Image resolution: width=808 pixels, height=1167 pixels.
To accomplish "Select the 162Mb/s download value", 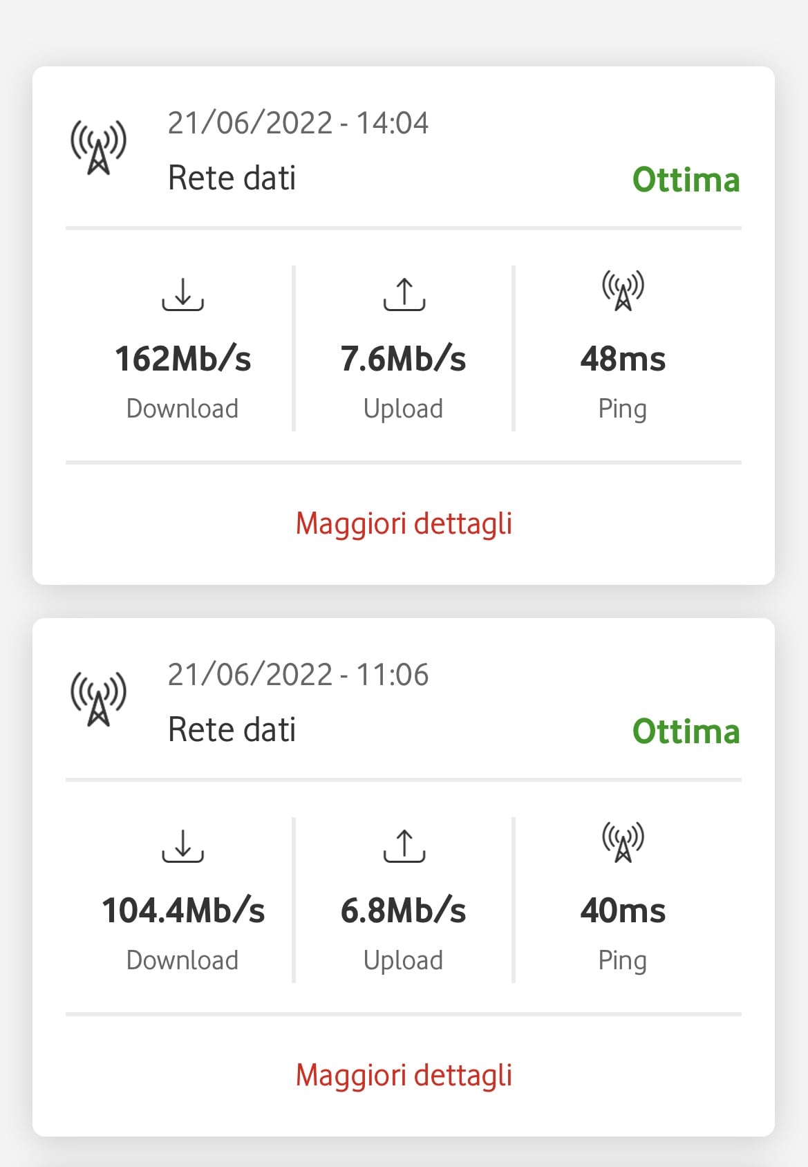I will tap(182, 359).
